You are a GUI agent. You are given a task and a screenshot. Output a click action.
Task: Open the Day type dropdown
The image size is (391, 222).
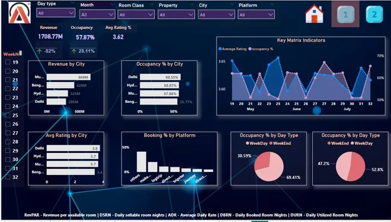[x=55, y=13]
